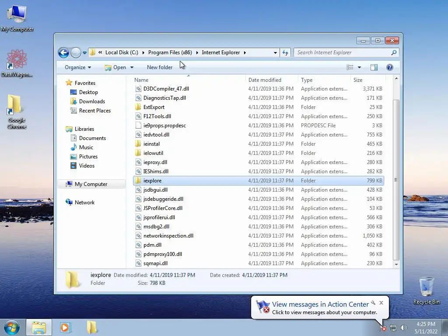Select Favorites in the navigation pane
Viewport: 448px width, 336px height.
(x=85, y=83)
